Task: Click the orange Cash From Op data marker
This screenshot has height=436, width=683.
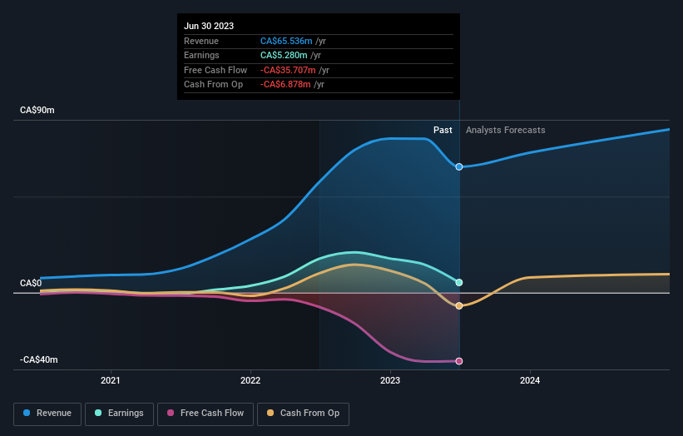Action: (459, 305)
